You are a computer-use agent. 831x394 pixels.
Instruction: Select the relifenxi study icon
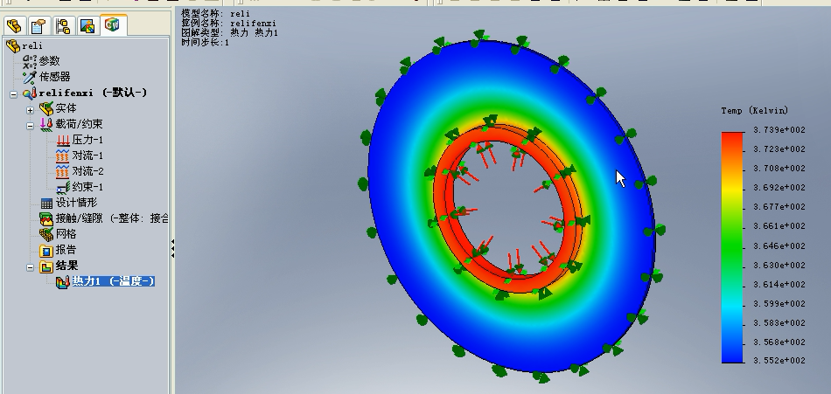pyautogui.click(x=30, y=93)
